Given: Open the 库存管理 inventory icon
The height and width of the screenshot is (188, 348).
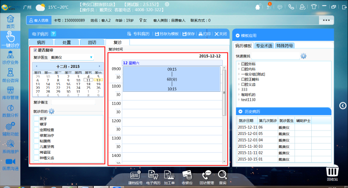Looking at the screenshot, I should 10,93.
